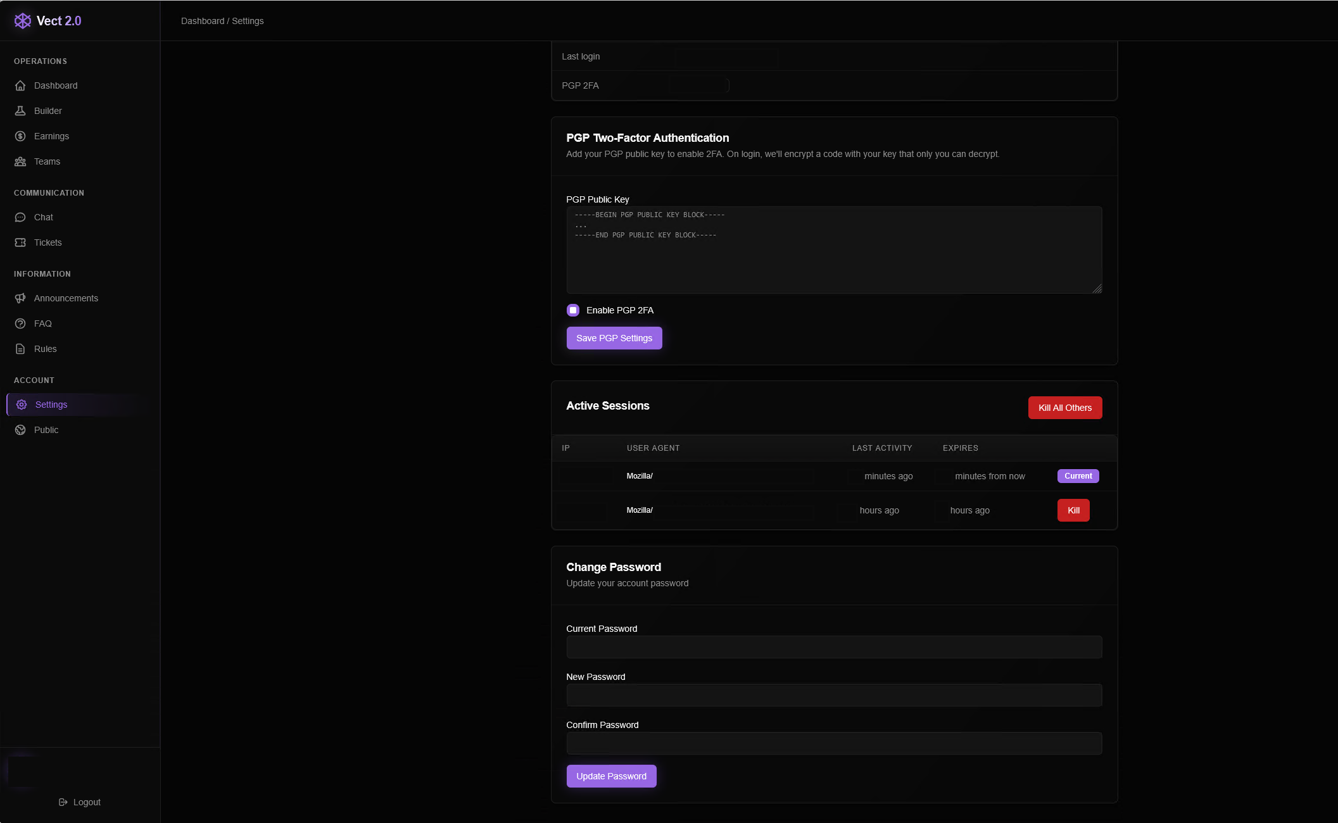Screen dimensions: 1338x823
Task: Open the Rules document
Action: [45, 349]
